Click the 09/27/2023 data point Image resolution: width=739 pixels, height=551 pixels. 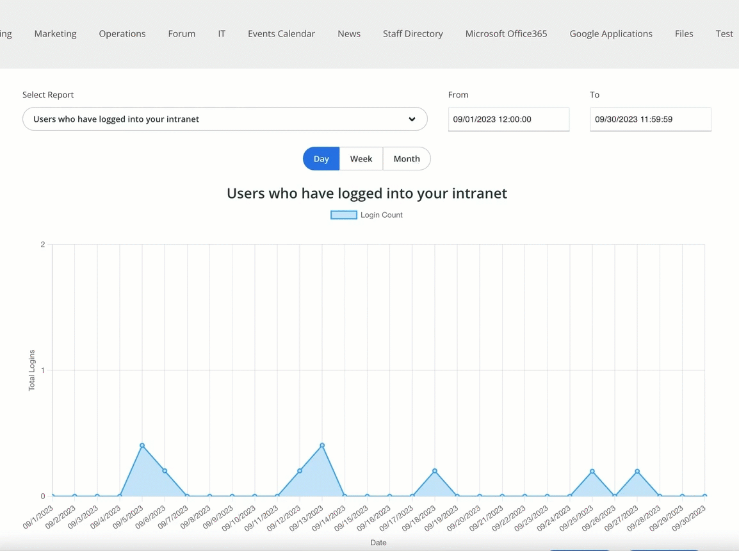click(x=637, y=472)
